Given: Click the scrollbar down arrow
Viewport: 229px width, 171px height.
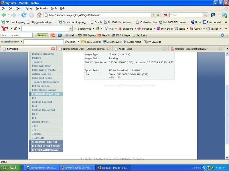Looking at the screenshot, I should pyautogui.click(x=227, y=158).
